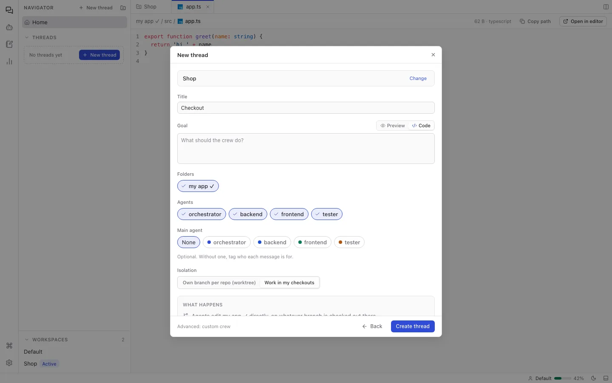This screenshot has height=383, width=612.
Task: Choose Work in my checkouts isolation
Action: (289, 283)
